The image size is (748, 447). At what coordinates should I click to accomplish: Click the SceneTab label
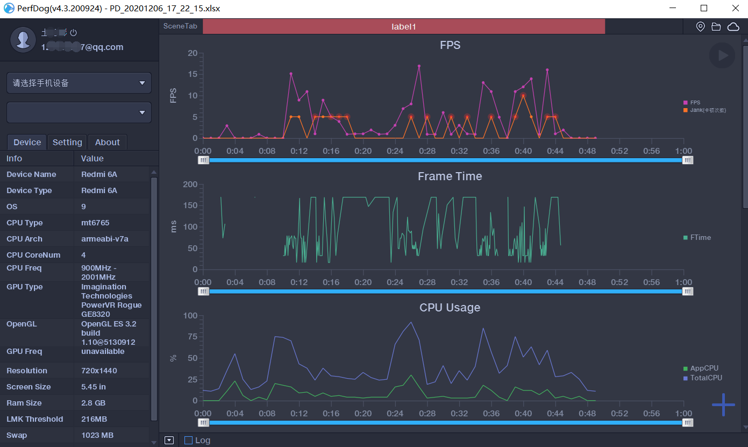180,26
